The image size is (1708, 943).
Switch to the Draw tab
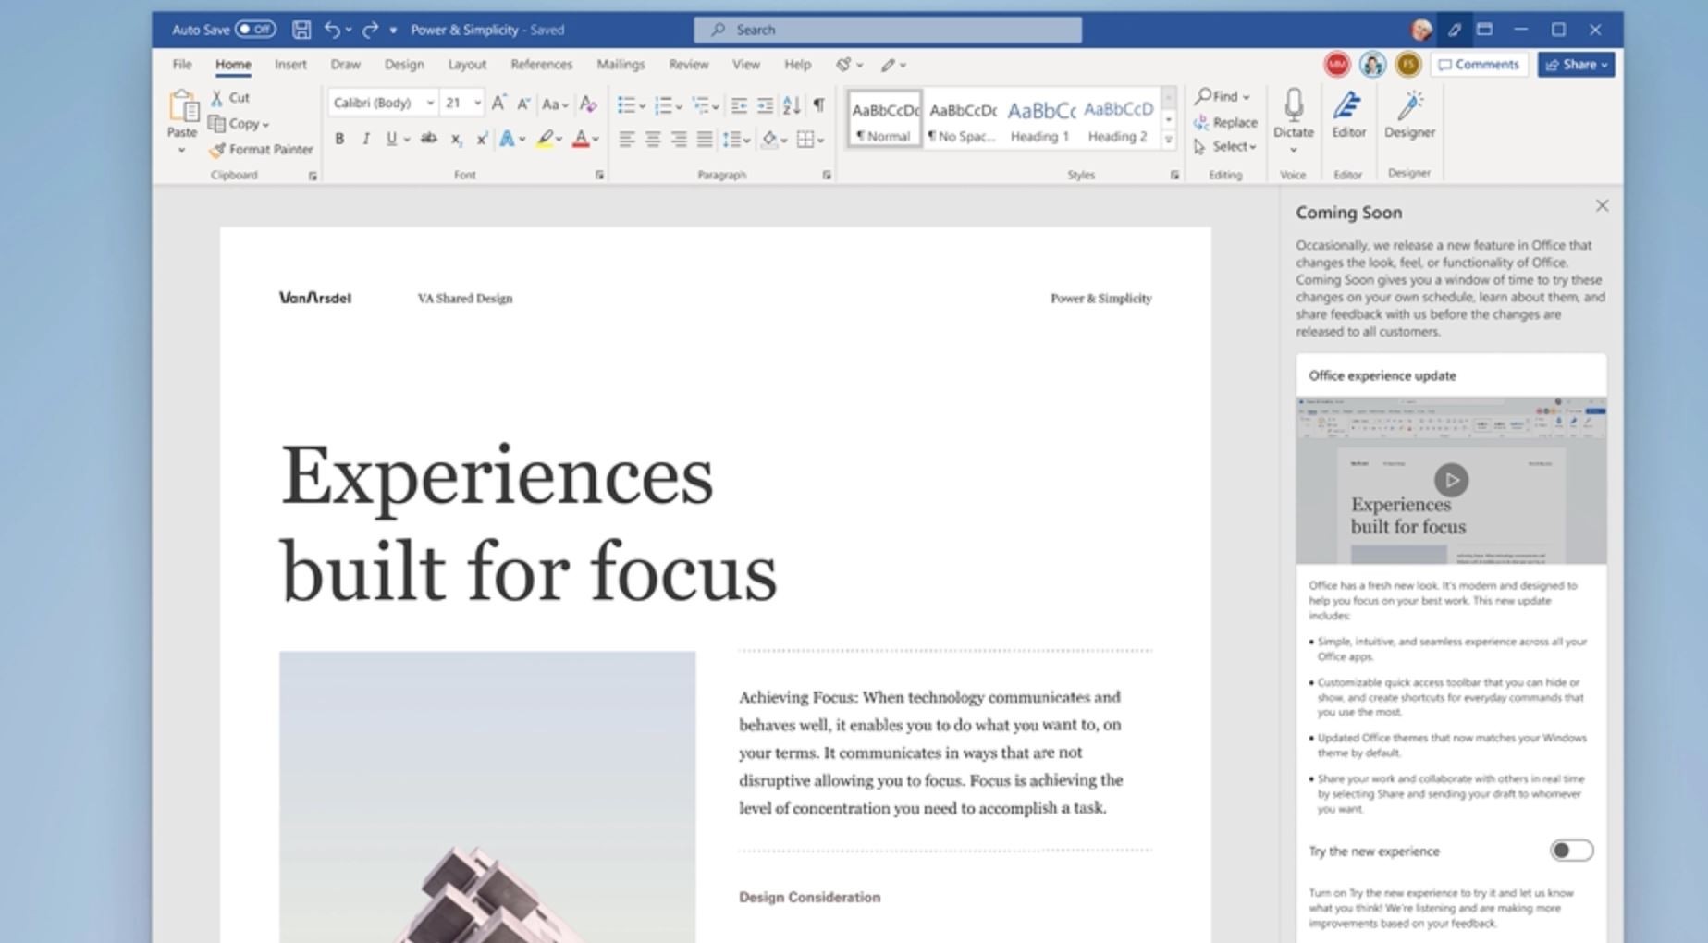[345, 64]
